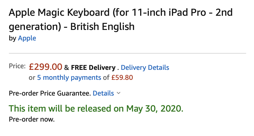Click 'British English' in the product title
Image resolution: width=254 pixels, height=136 pixels.
pos(102,27)
